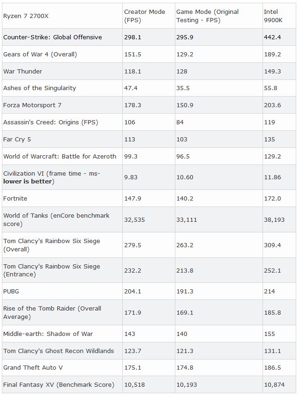Click the bold "lower is better" text
This screenshot has height=396, width=299.
point(29,181)
